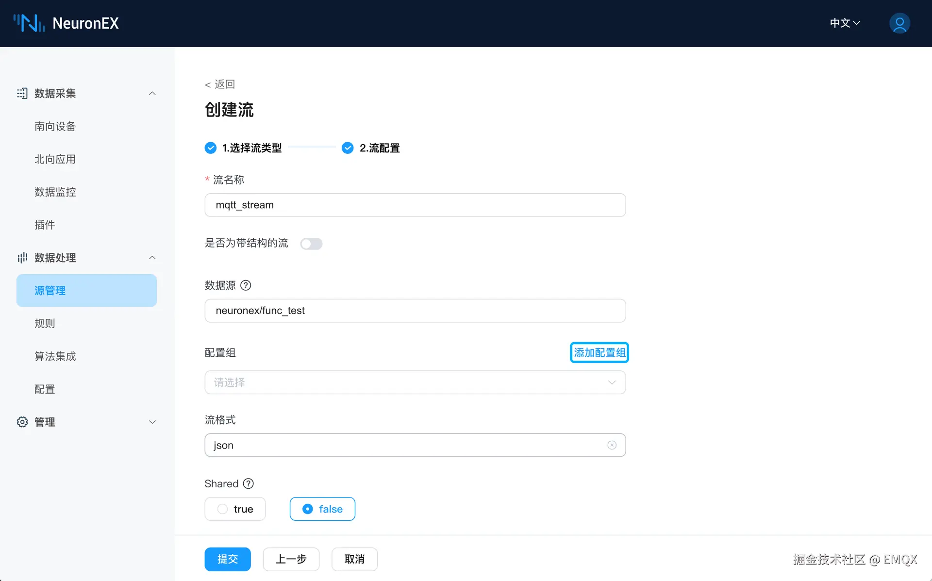Screen dimensions: 932x581
Task: Click the 管理 gear icon
Action: 22,422
